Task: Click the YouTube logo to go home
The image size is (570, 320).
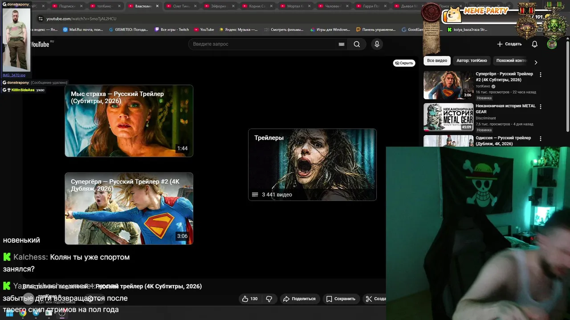Action: pyautogui.click(x=40, y=44)
